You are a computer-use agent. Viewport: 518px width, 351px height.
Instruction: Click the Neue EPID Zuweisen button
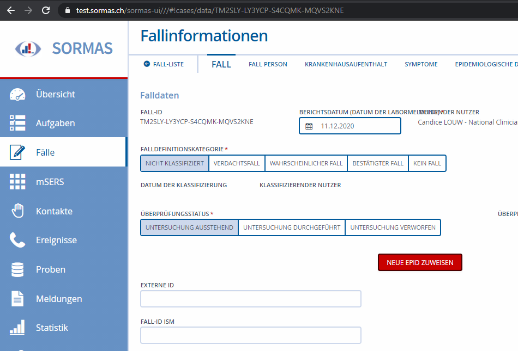pyautogui.click(x=420, y=263)
